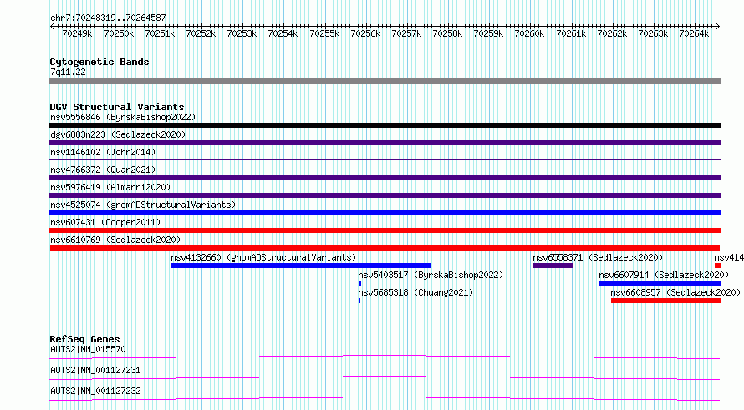Screen dimensions: 744x410
Task: Open the nsv4766372 (Quan2021) variant label
Action: 103,170
